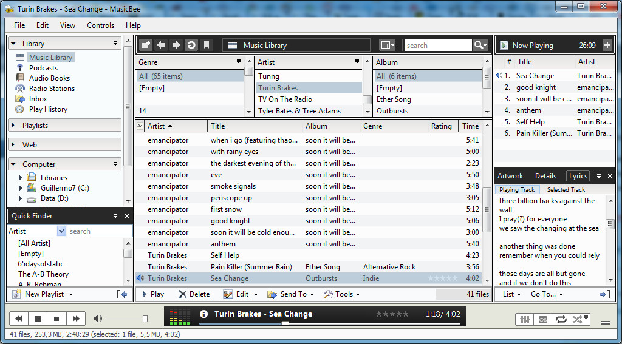Viewport: 622px width, 344px height.
Task: Click the new tab folder icon in toolbar
Action: click(x=146, y=45)
